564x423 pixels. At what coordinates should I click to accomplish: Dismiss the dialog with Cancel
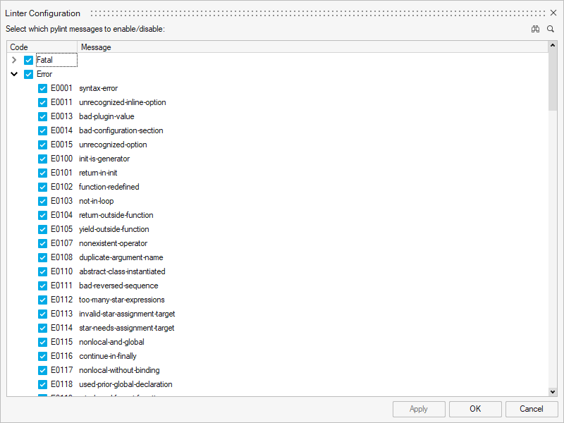click(x=532, y=409)
